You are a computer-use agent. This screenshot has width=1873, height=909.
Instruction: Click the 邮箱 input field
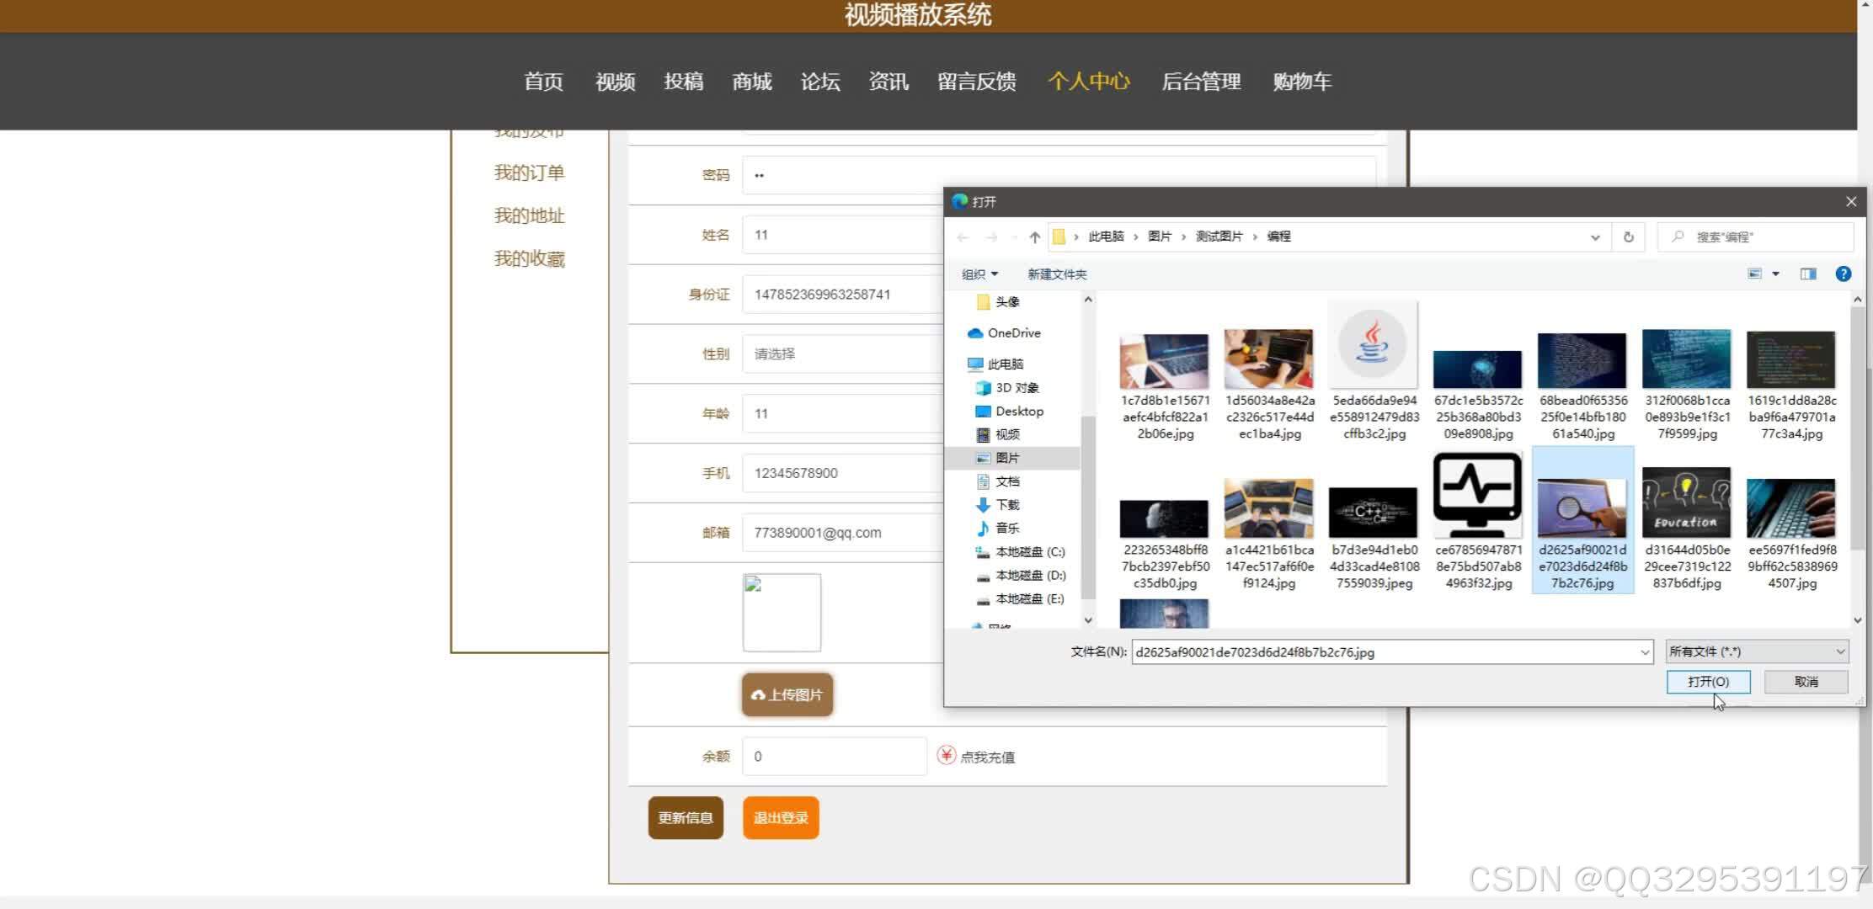pyautogui.click(x=842, y=533)
